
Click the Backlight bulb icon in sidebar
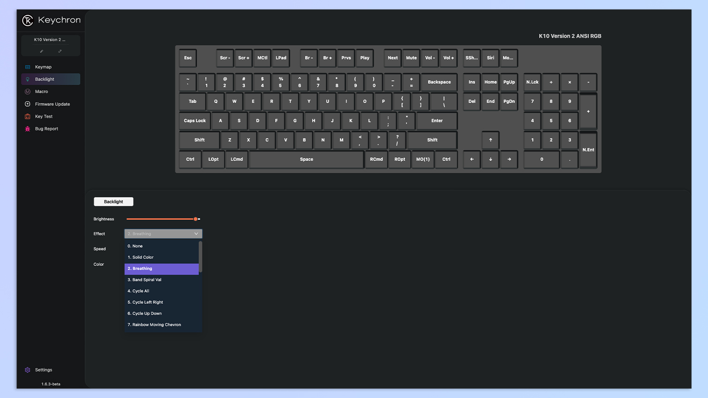point(28,79)
